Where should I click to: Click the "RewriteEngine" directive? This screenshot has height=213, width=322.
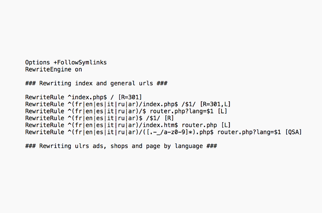[48, 70]
